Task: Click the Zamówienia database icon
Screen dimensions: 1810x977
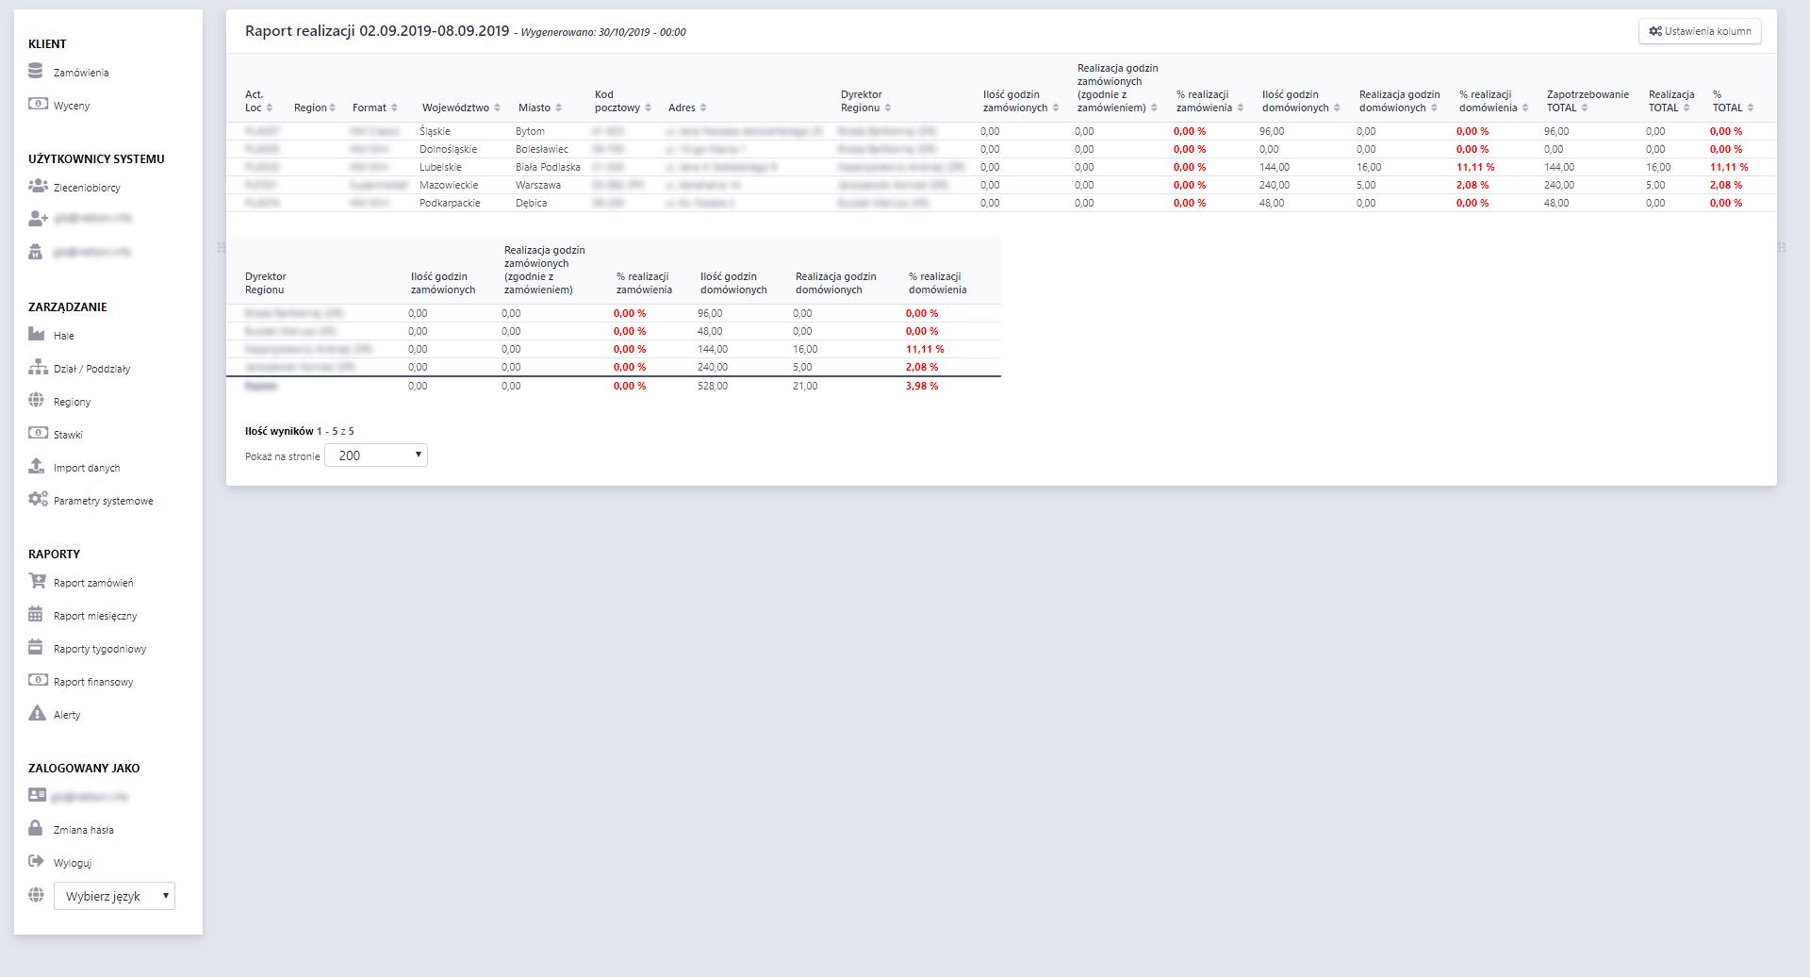Action: (36, 72)
